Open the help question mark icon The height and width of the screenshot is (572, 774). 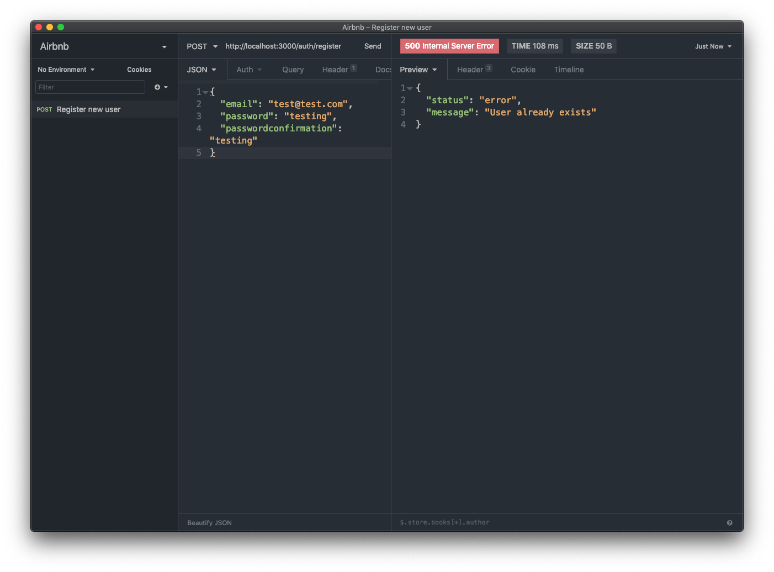[x=729, y=523]
